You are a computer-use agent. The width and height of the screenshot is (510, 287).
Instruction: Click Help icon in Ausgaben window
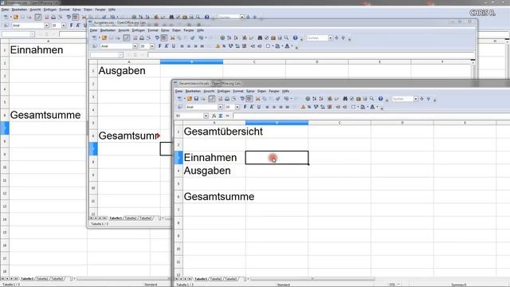click(296, 38)
